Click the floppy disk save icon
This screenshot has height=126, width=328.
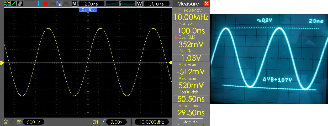point(59,4)
